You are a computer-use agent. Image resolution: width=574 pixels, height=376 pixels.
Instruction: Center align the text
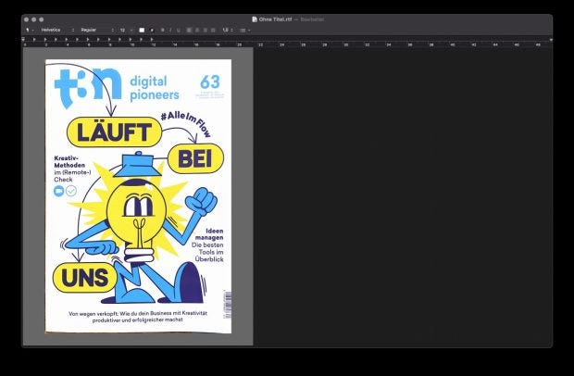point(197,30)
